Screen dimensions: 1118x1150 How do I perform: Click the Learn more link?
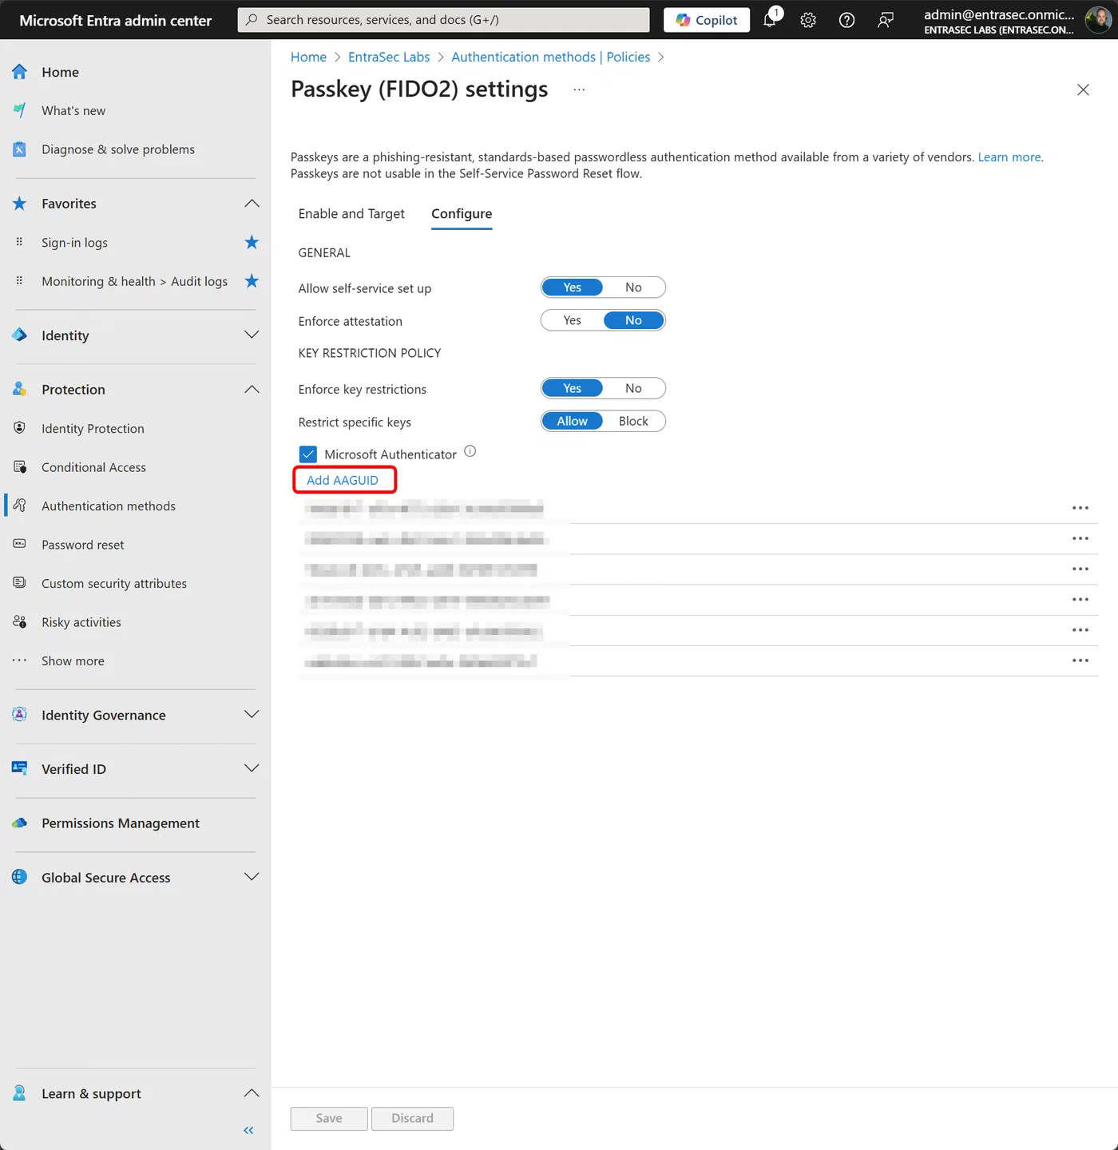[x=1010, y=157]
